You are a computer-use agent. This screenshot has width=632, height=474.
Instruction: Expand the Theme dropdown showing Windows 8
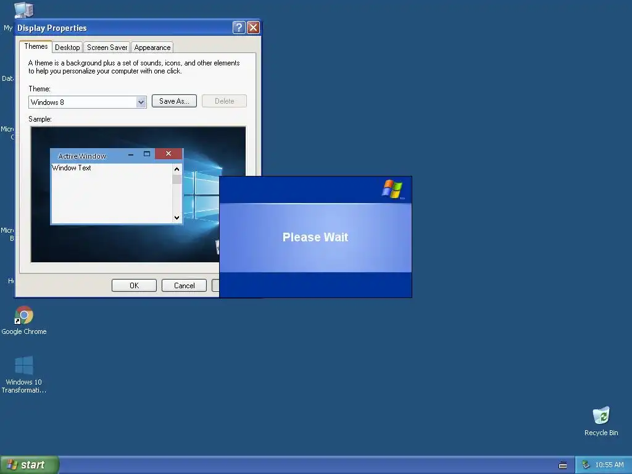click(141, 102)
